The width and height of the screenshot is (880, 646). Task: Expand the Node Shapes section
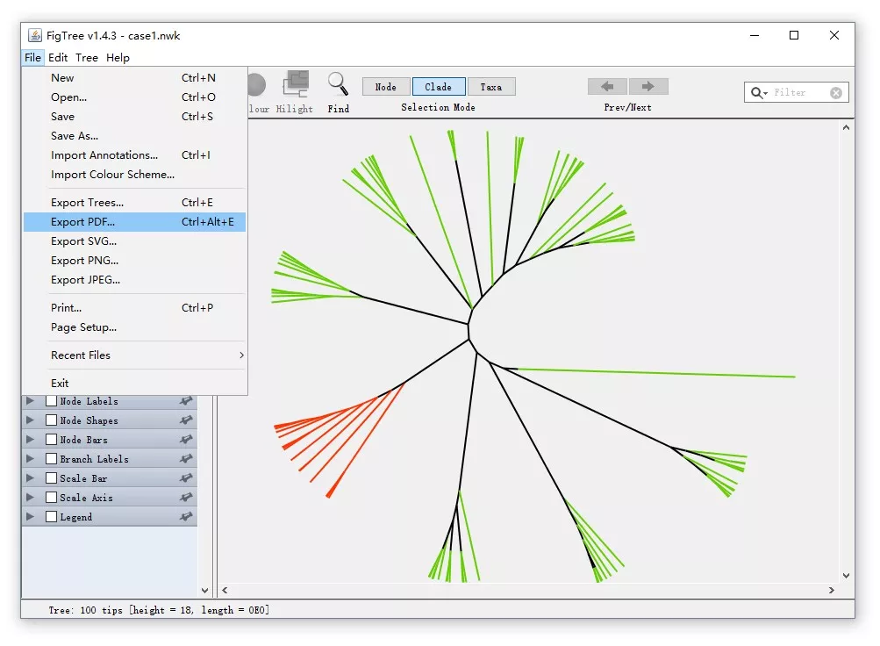[31, 420]
